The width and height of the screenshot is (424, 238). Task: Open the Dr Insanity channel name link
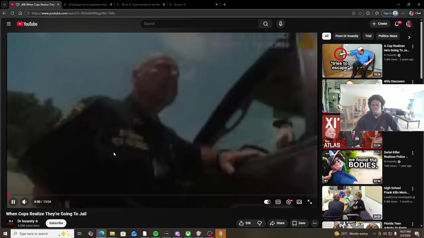click(x=26, y=221)
